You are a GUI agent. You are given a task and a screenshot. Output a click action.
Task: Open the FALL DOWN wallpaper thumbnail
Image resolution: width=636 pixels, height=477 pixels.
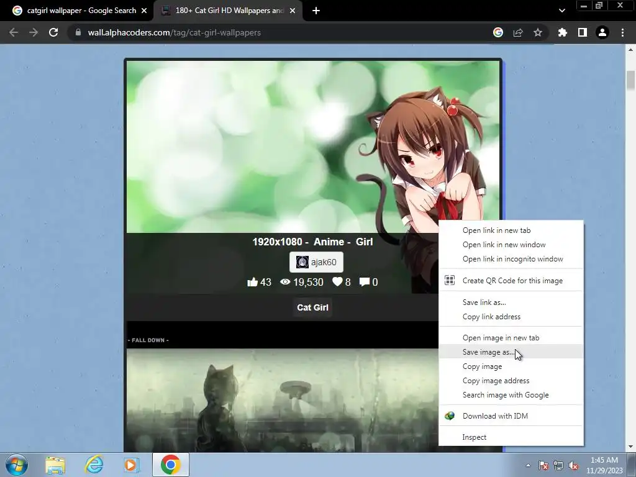(x=282, y=386)
